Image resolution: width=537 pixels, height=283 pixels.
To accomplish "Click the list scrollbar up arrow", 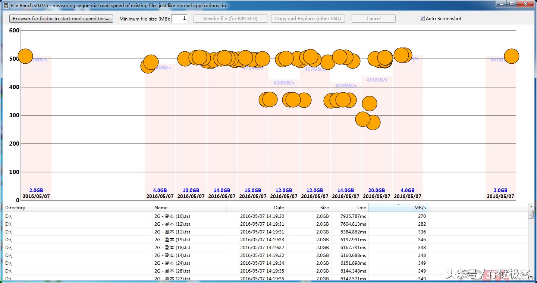I will pos(531,207).
